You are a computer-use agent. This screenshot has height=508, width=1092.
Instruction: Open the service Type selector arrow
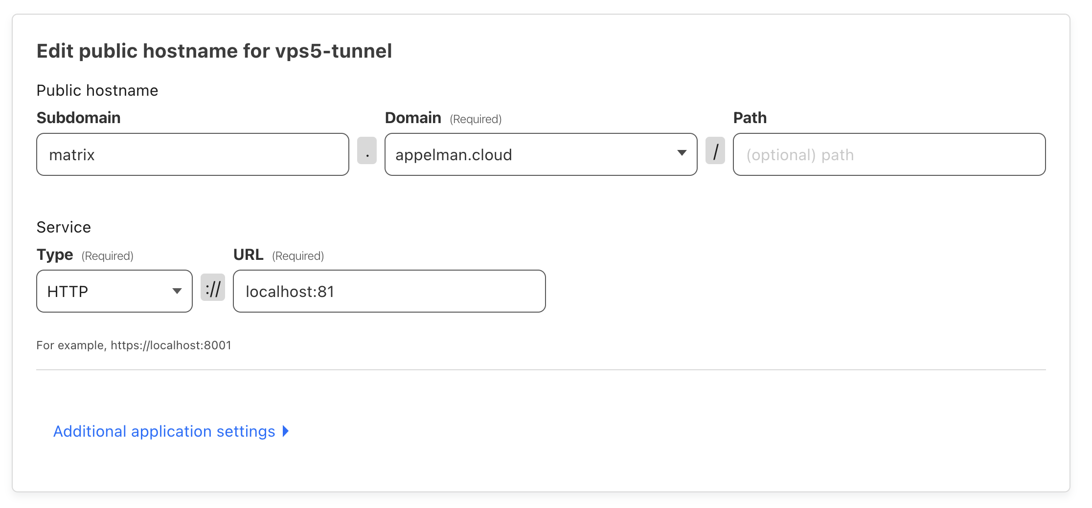coord(177,291)
